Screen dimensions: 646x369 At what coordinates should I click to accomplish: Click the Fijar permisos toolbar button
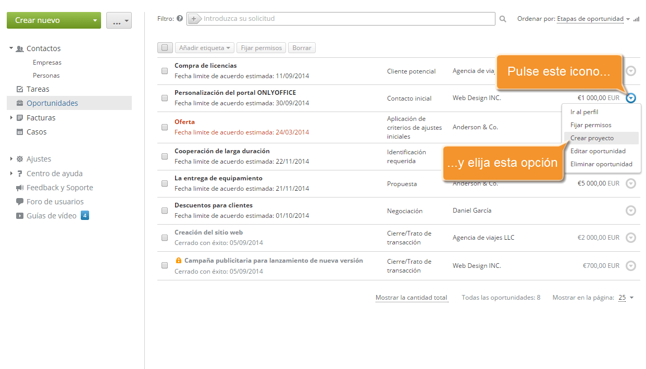(x=261, y=47)
